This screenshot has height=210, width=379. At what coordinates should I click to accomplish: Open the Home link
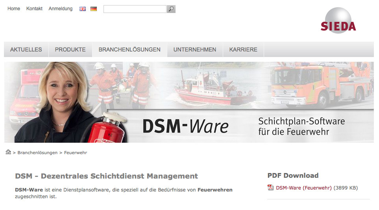click(x=14, y=9)
